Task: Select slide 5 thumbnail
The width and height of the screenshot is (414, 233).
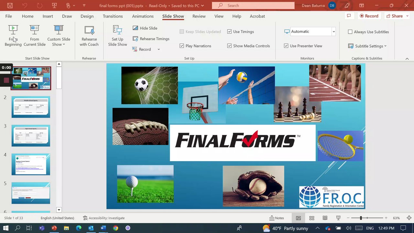Action: (31, 193)
